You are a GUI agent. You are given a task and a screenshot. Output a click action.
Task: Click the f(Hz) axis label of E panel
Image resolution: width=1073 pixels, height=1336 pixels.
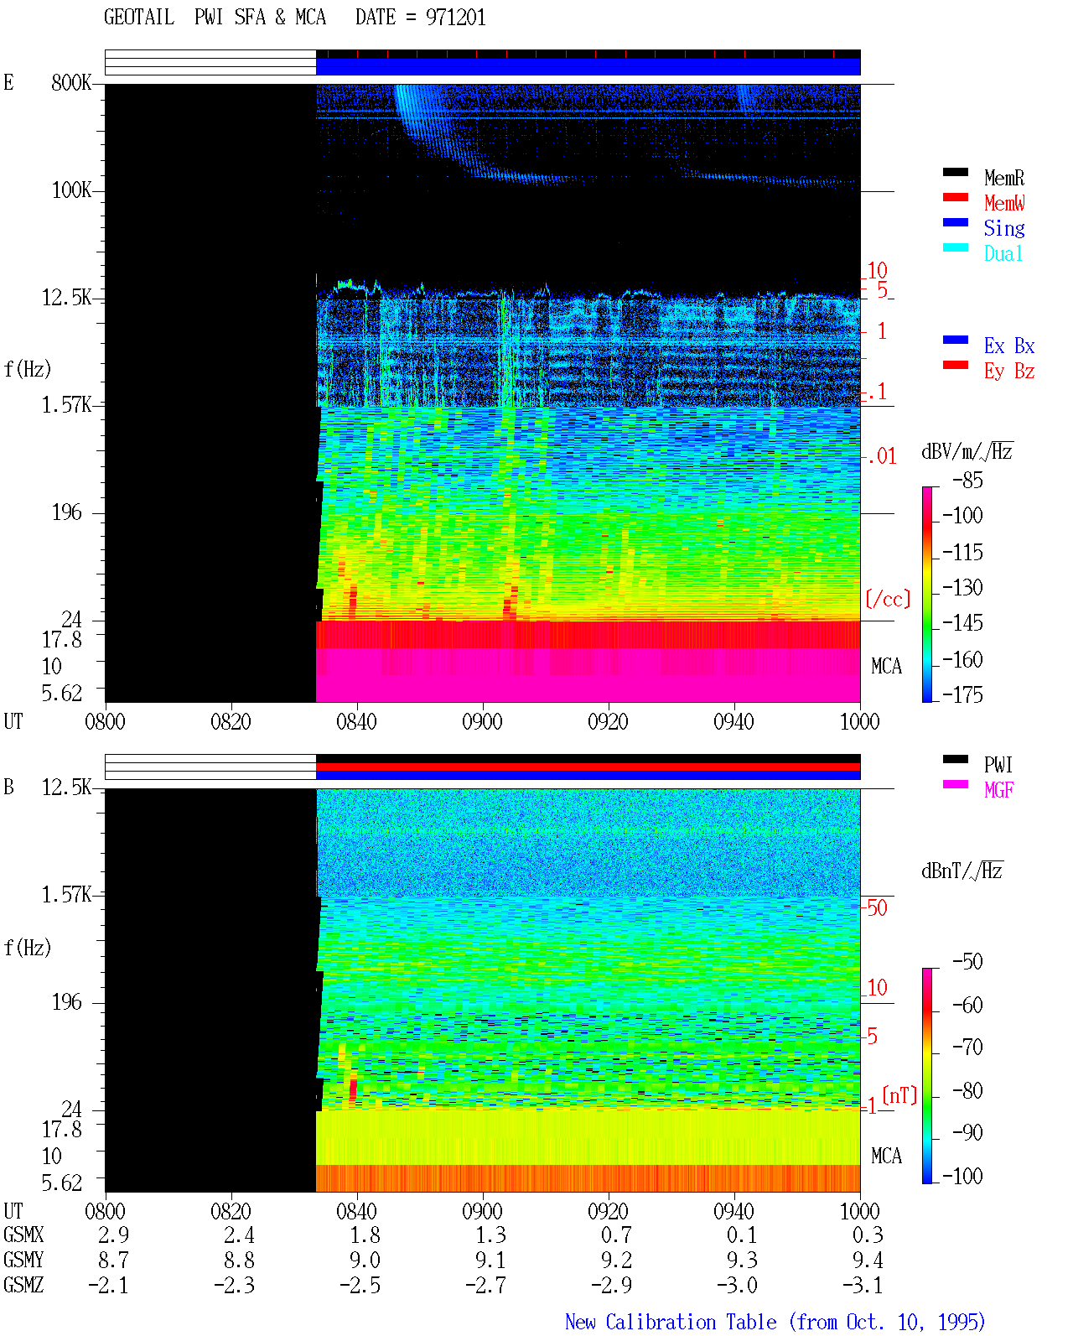pyautogui.click(x=28, y=369)
